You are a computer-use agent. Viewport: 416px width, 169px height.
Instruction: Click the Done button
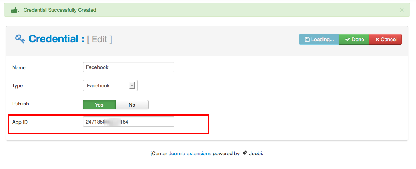tap(354, 39)
